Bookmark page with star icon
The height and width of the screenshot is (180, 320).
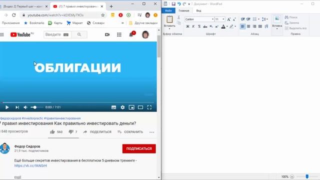point(103,15)
